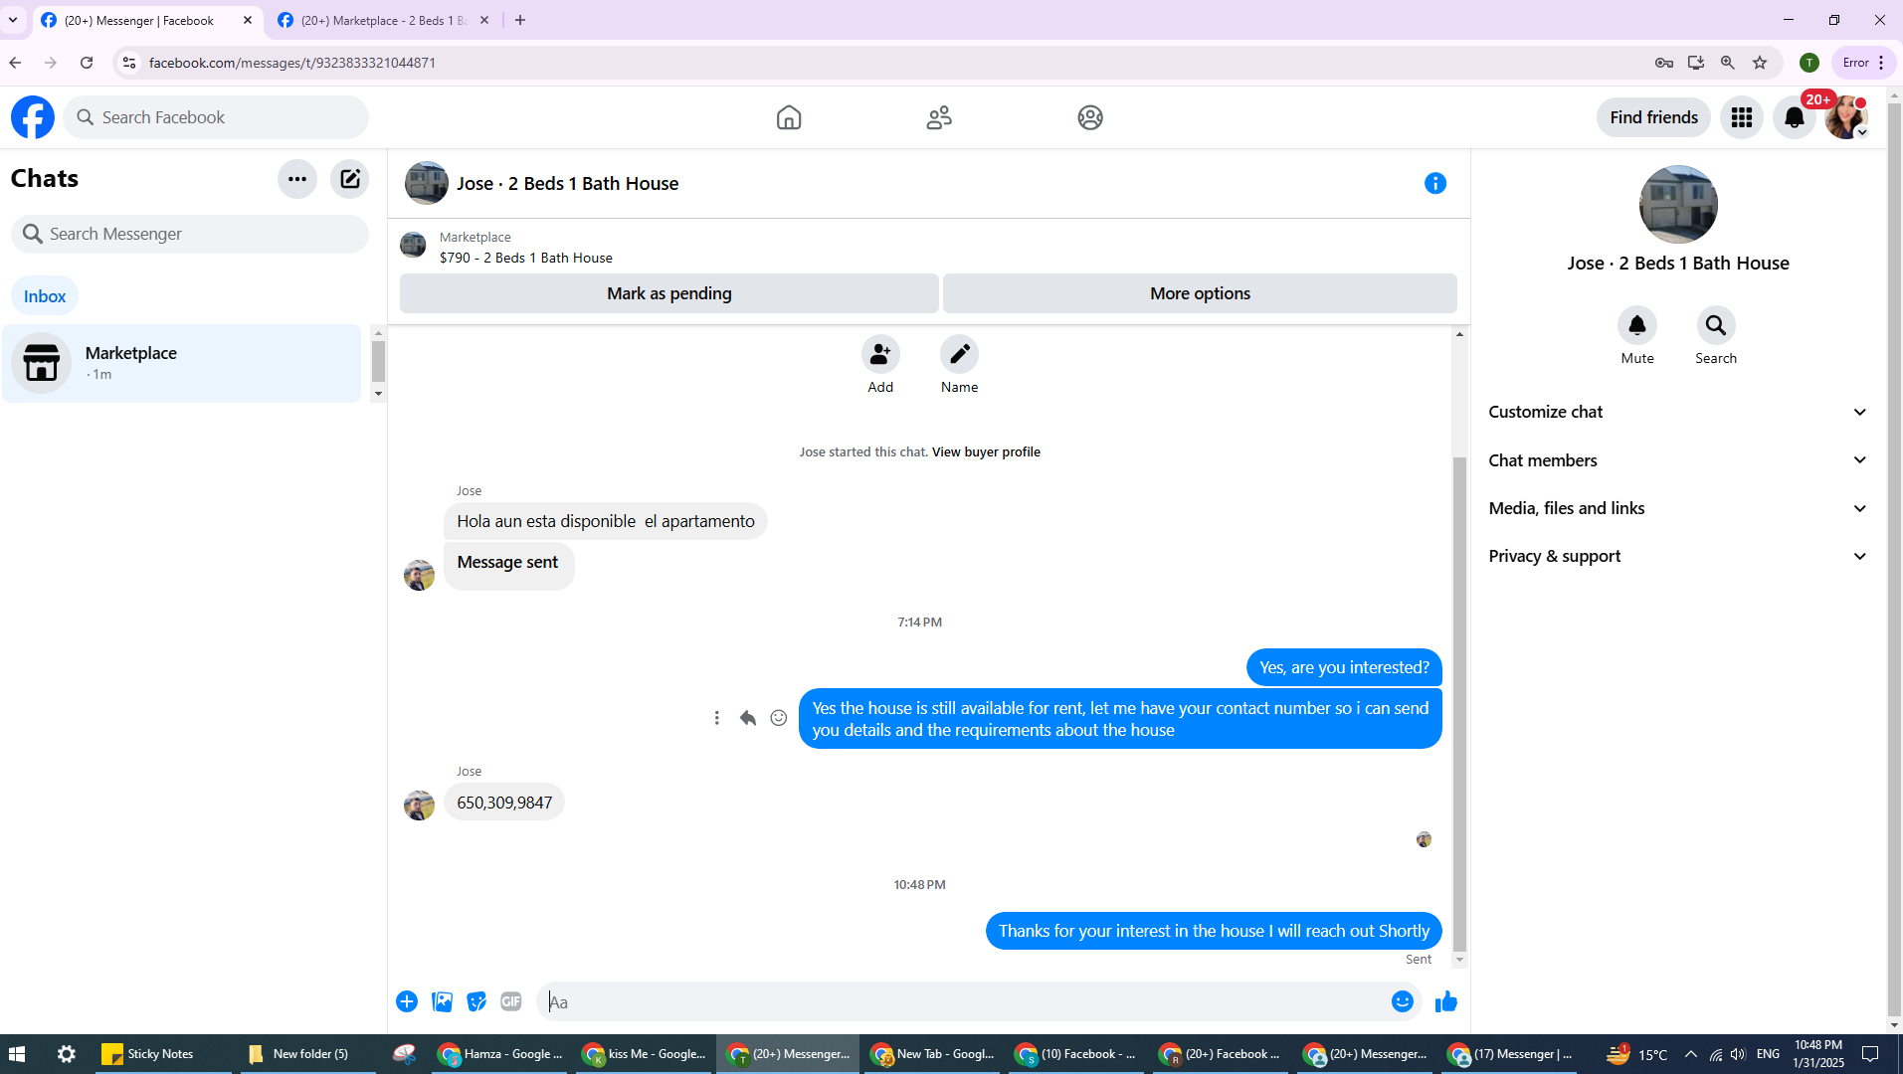Click More options button
The image size is (1903, 1074).
[1200, 293]
